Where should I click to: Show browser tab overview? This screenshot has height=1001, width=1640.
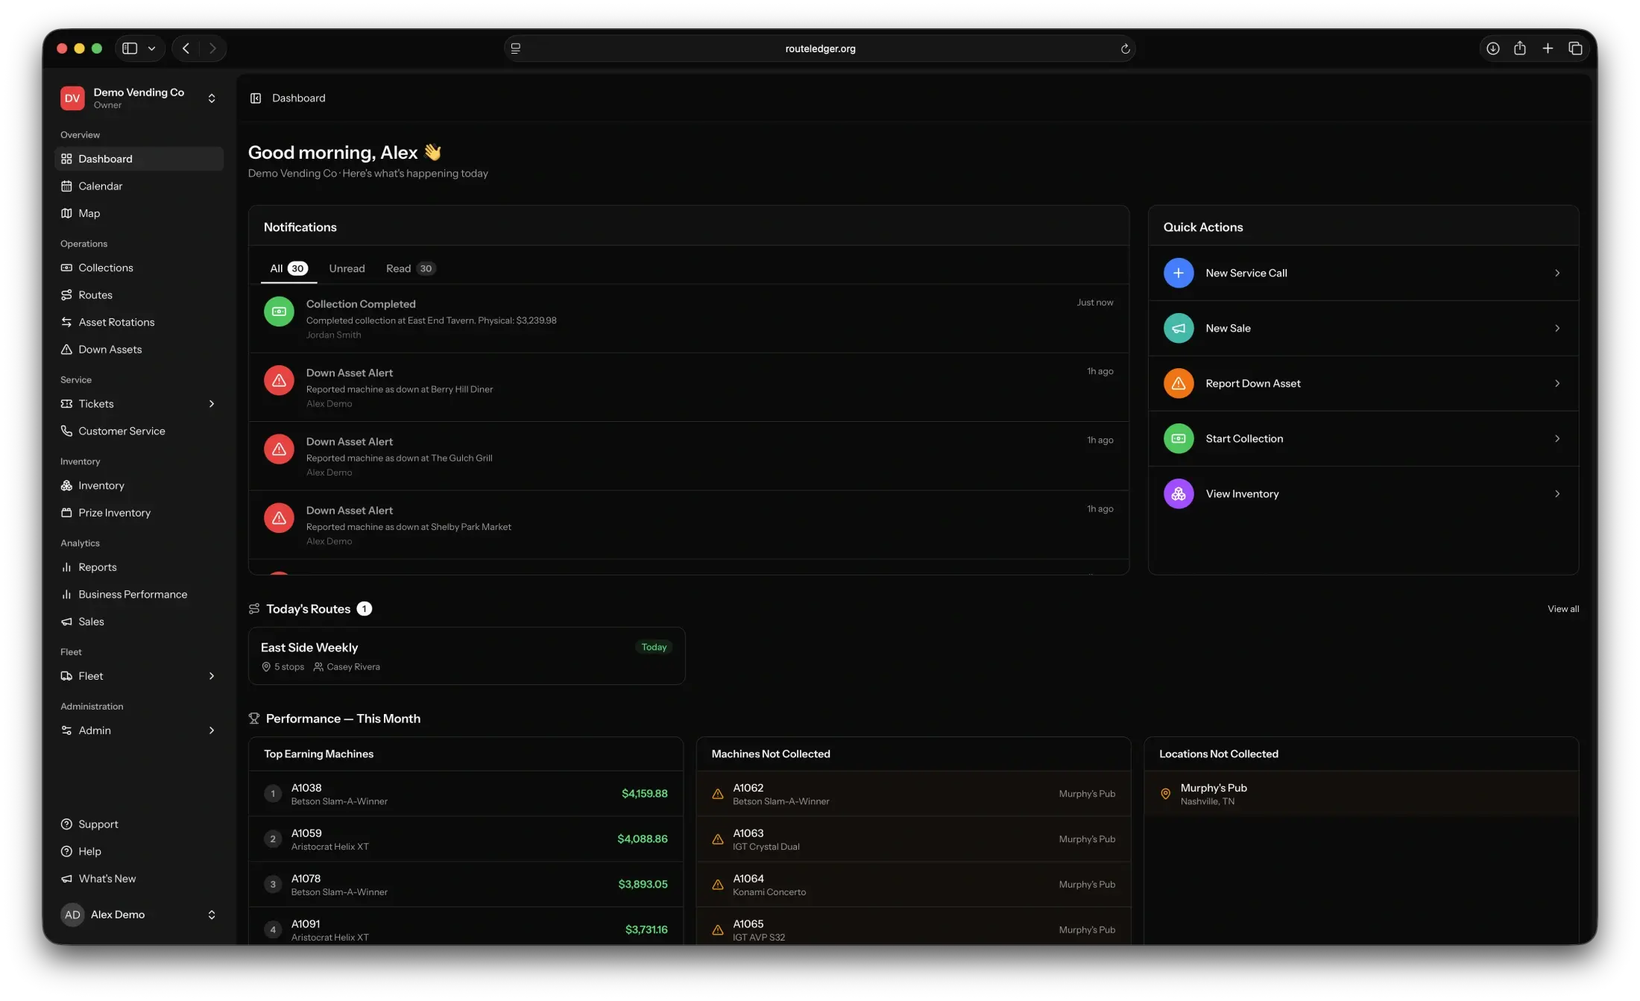click(1575, 48)
